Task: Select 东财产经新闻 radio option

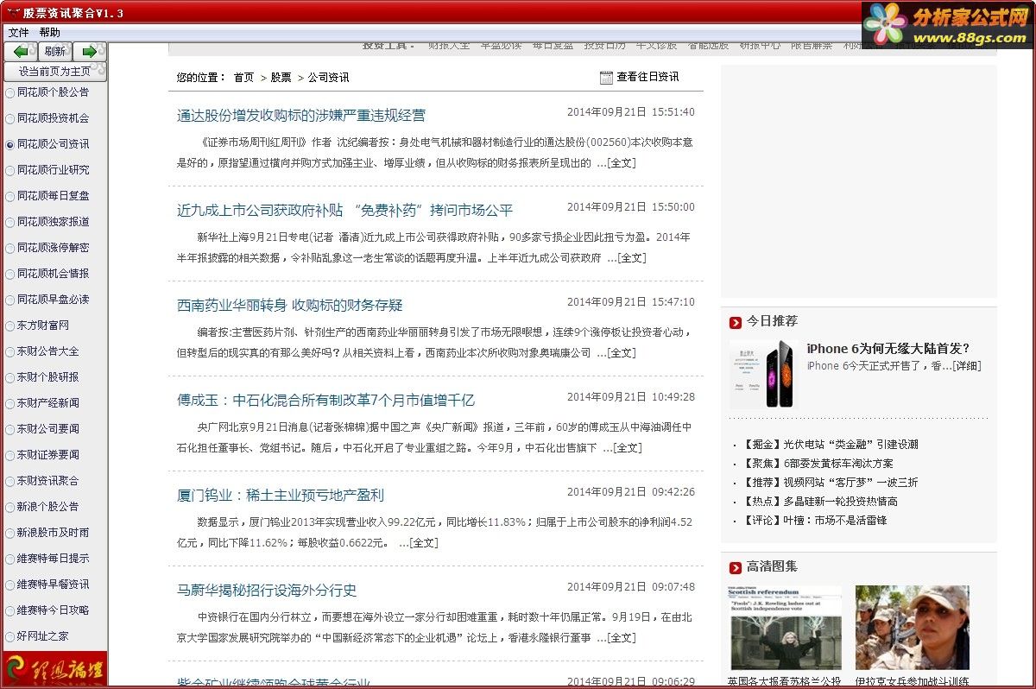Action: (x=10, y=403)
